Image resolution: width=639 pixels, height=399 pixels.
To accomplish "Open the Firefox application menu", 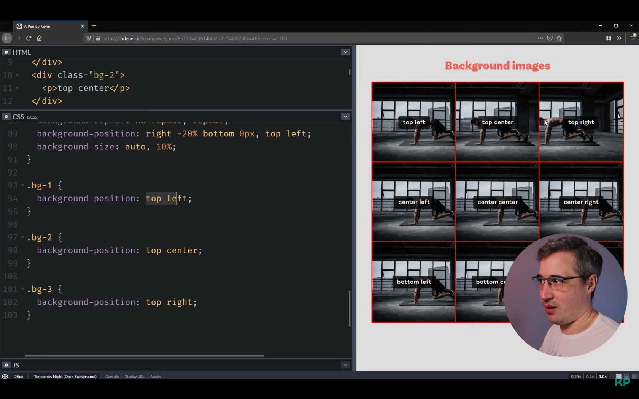I will click(x=634, y=38).
